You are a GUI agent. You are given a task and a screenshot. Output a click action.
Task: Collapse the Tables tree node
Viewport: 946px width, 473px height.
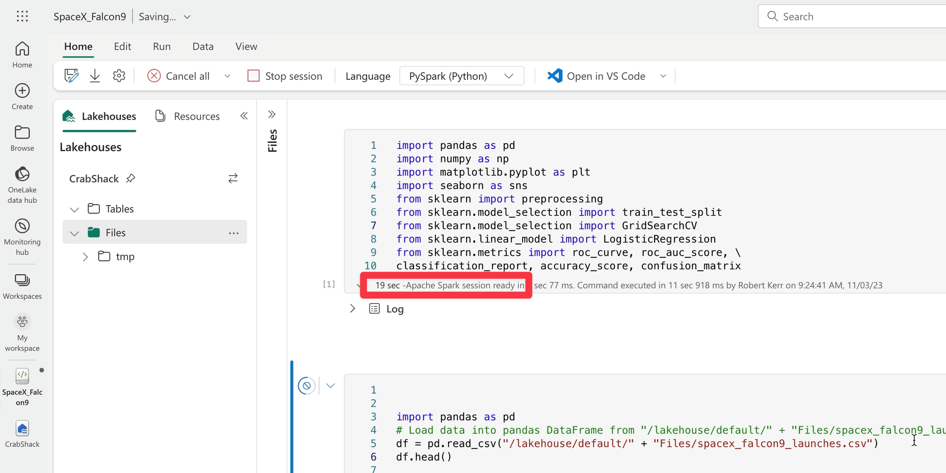pos(74,209)
